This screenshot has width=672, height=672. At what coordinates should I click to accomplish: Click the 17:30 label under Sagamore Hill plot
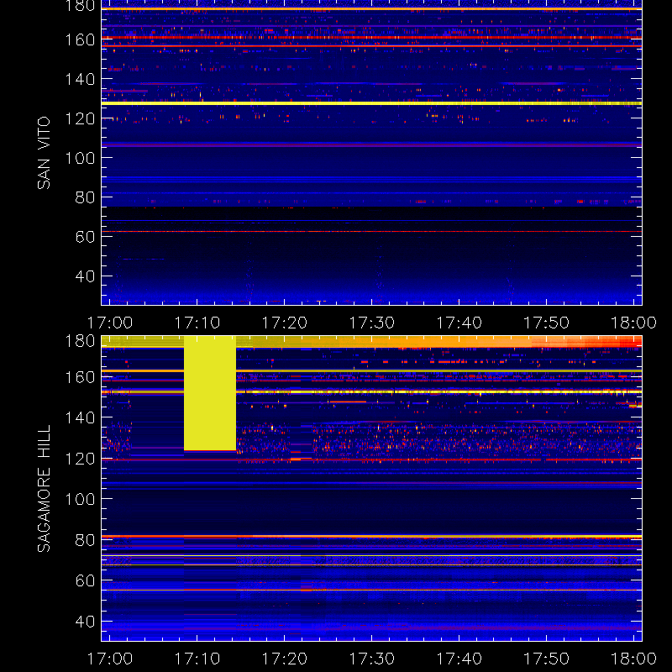[372, 659]
